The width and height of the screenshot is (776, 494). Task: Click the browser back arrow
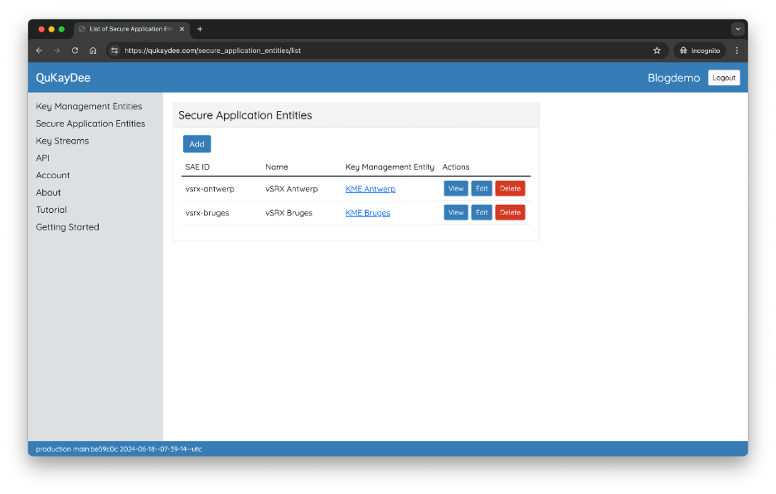pyautogui.click(x=39, y=51)
